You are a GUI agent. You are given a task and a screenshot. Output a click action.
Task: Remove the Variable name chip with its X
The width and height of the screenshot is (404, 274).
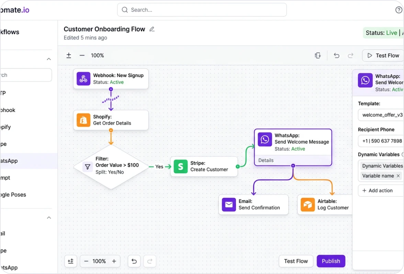click(x=398, y=176)
